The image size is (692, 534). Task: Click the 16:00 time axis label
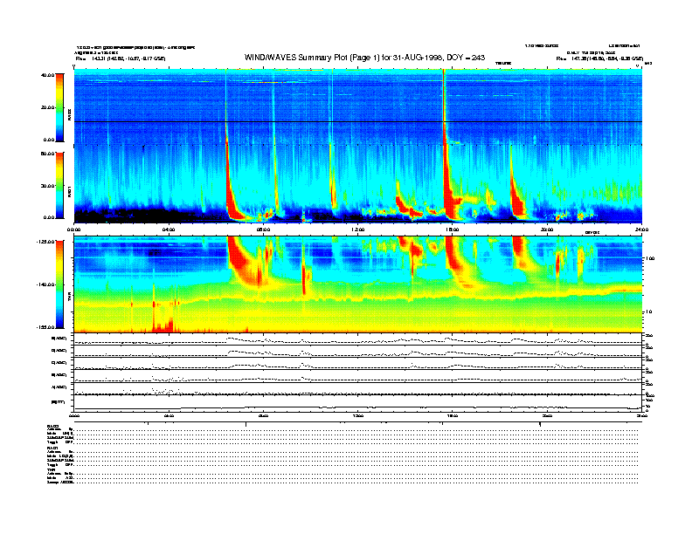click(x=452, y=230)
